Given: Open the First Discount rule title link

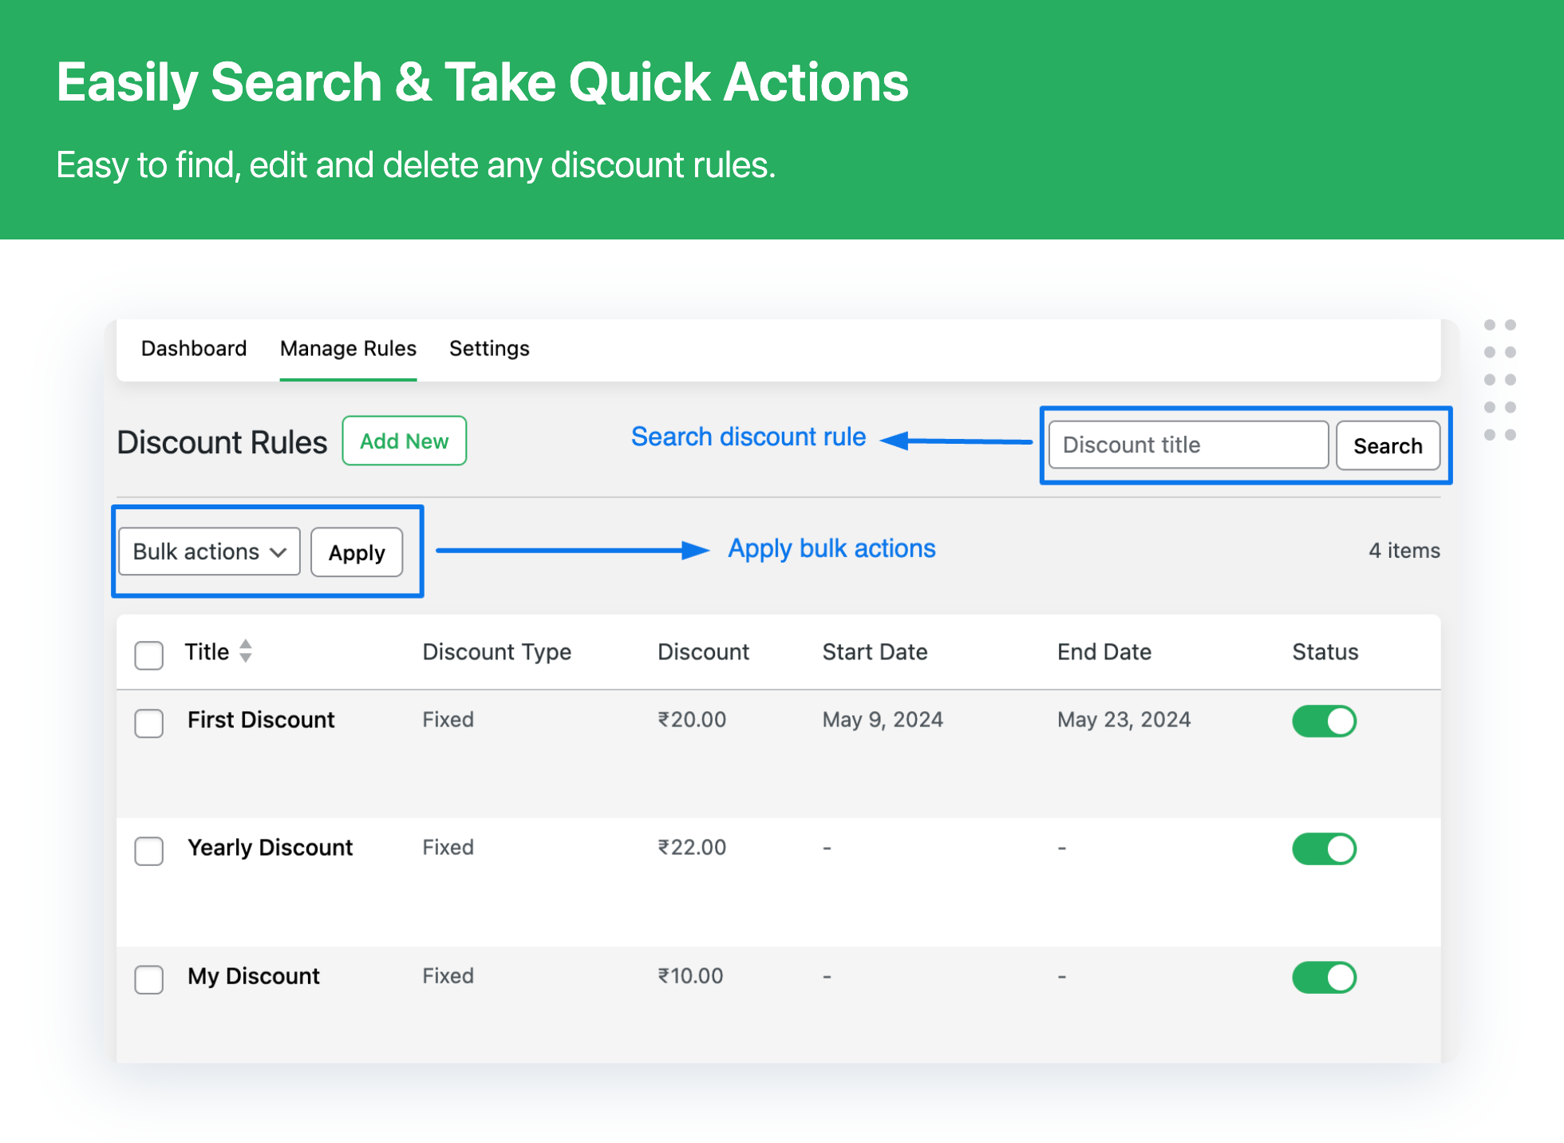Looking at the screenshot, I should [261, 720].
